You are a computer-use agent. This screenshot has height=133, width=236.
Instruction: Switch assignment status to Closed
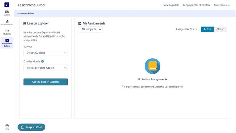pos(220,29)
